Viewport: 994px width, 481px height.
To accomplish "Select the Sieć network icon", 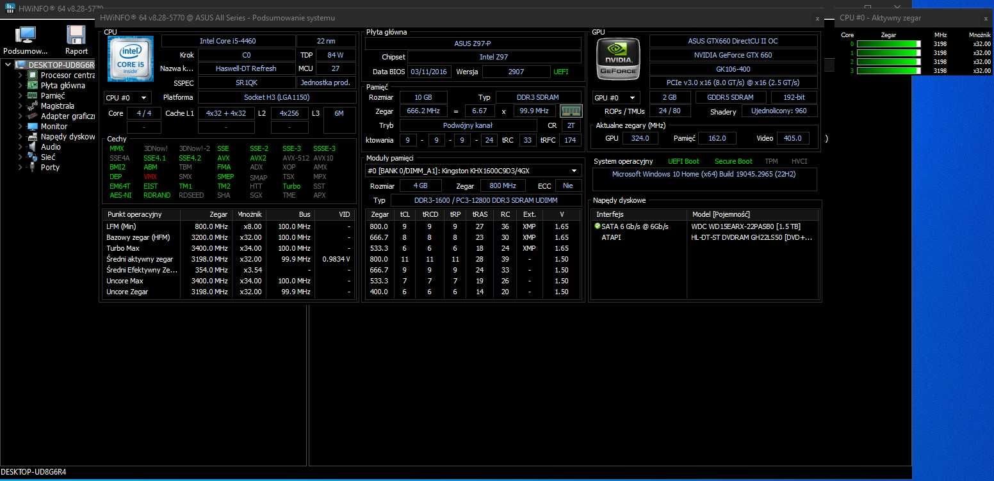I will (33, 157).
